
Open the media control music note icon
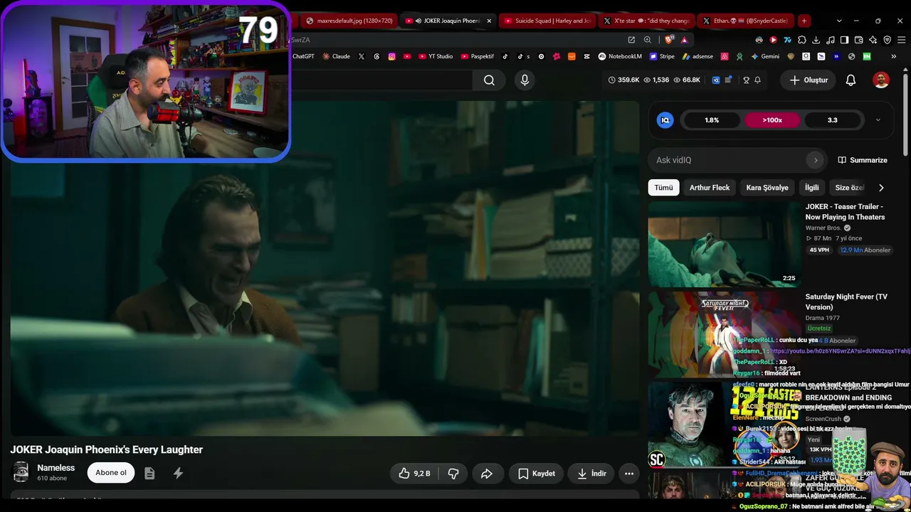point(831,40)
